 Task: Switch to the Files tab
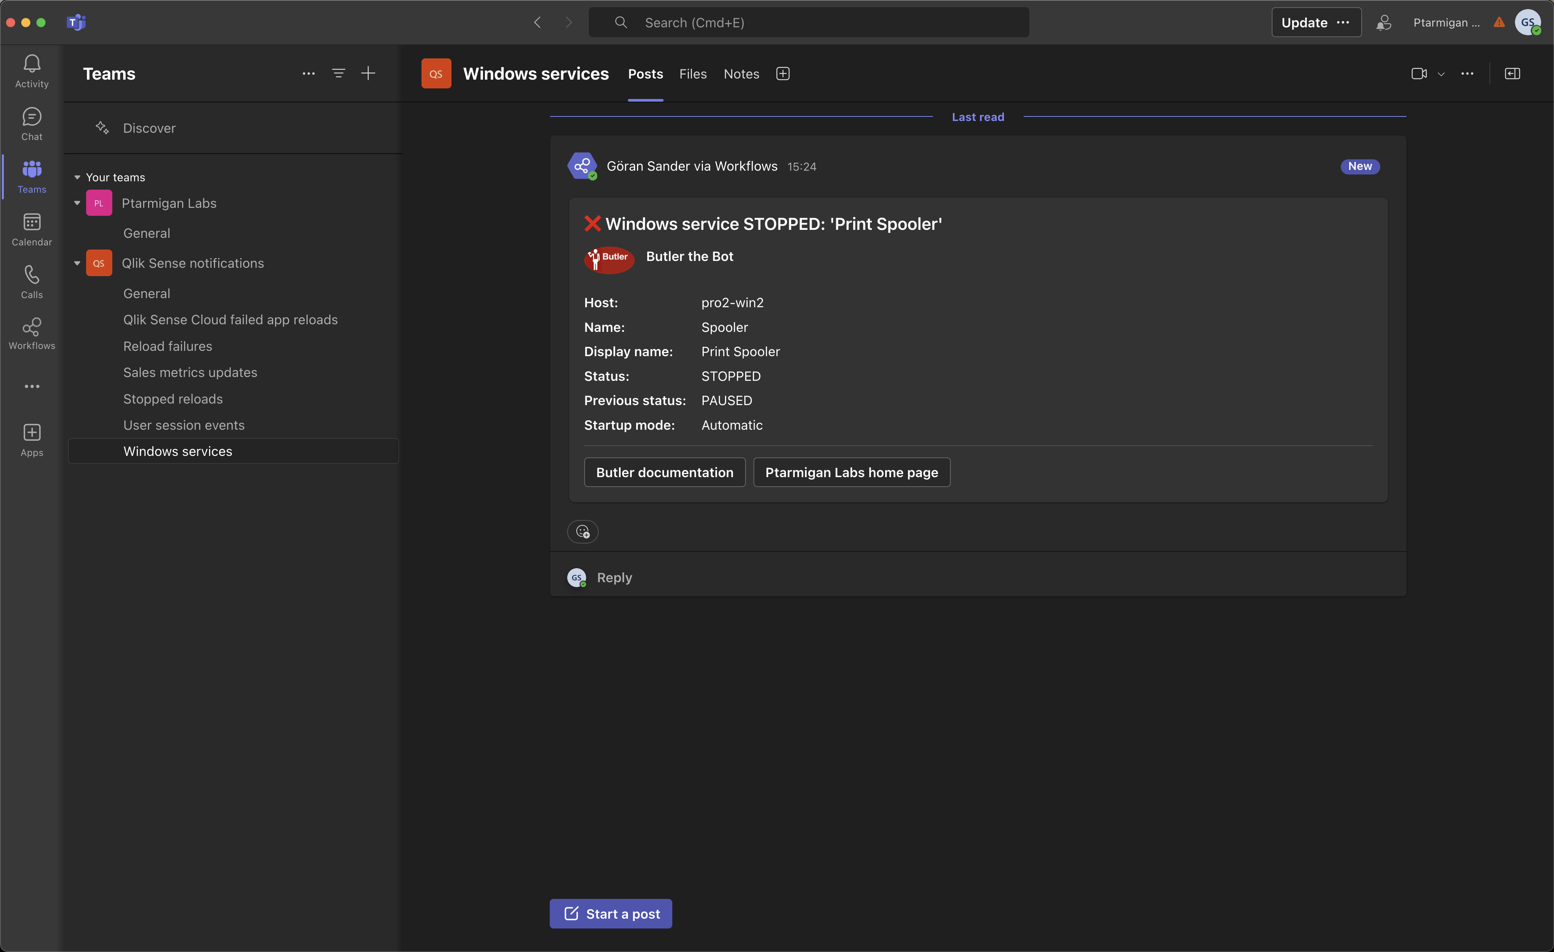[x=692, y=74]
